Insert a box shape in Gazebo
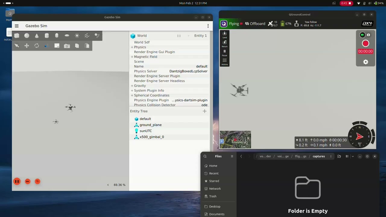386x217 pixels. tap(17, 36)
